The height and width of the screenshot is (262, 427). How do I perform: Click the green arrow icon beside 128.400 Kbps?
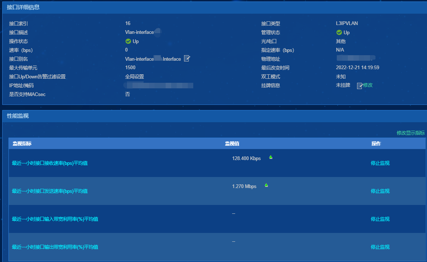tap(271, 157)
